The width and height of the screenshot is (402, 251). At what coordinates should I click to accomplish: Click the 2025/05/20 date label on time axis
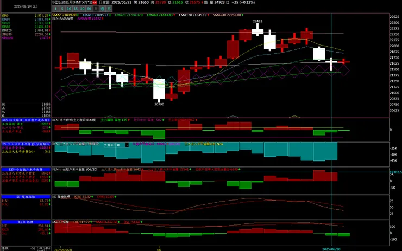[63, 249]
